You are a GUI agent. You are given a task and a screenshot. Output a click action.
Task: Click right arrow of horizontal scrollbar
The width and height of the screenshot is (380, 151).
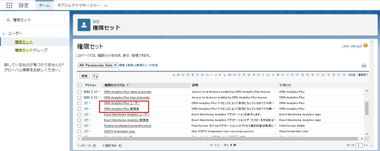click(x=362, y=139)
